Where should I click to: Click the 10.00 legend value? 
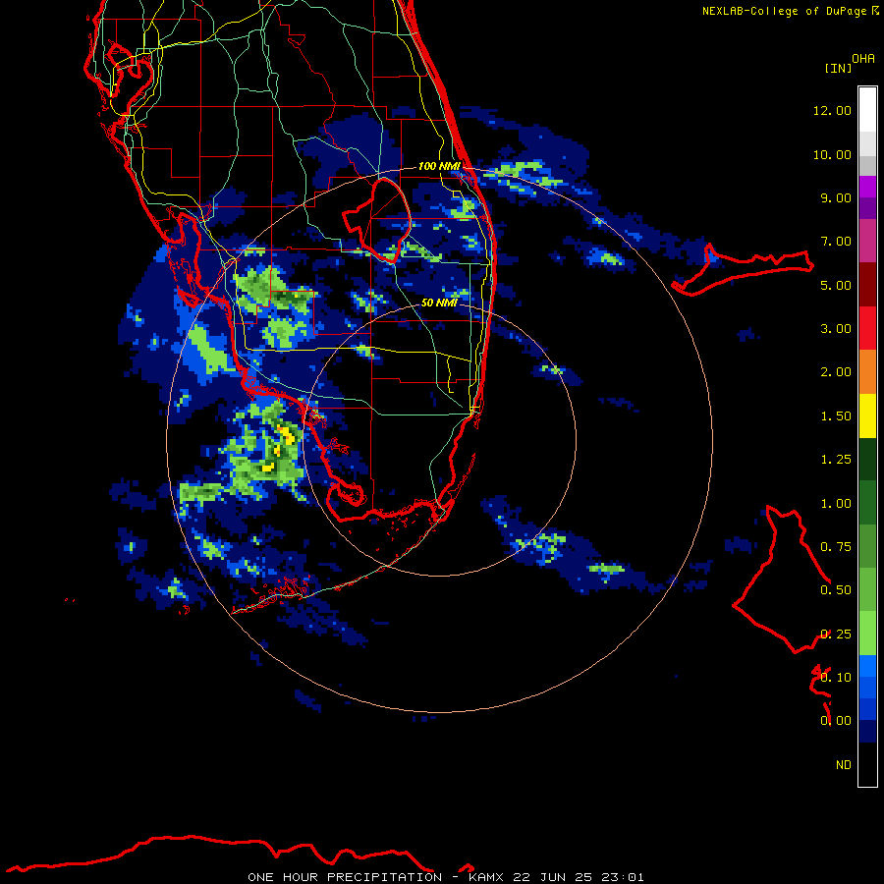coord(832,154)
